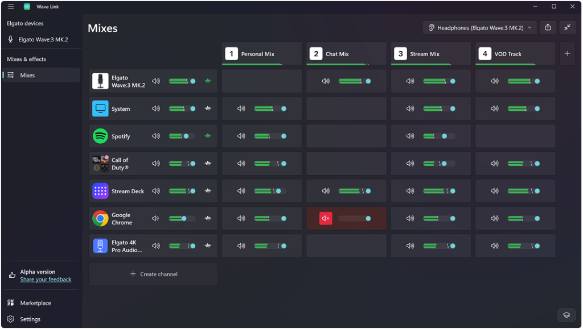Viewport: 583px width, 329px height.
Task: Click the Stream Deck channel icon
Action: (x=100, y=191)
